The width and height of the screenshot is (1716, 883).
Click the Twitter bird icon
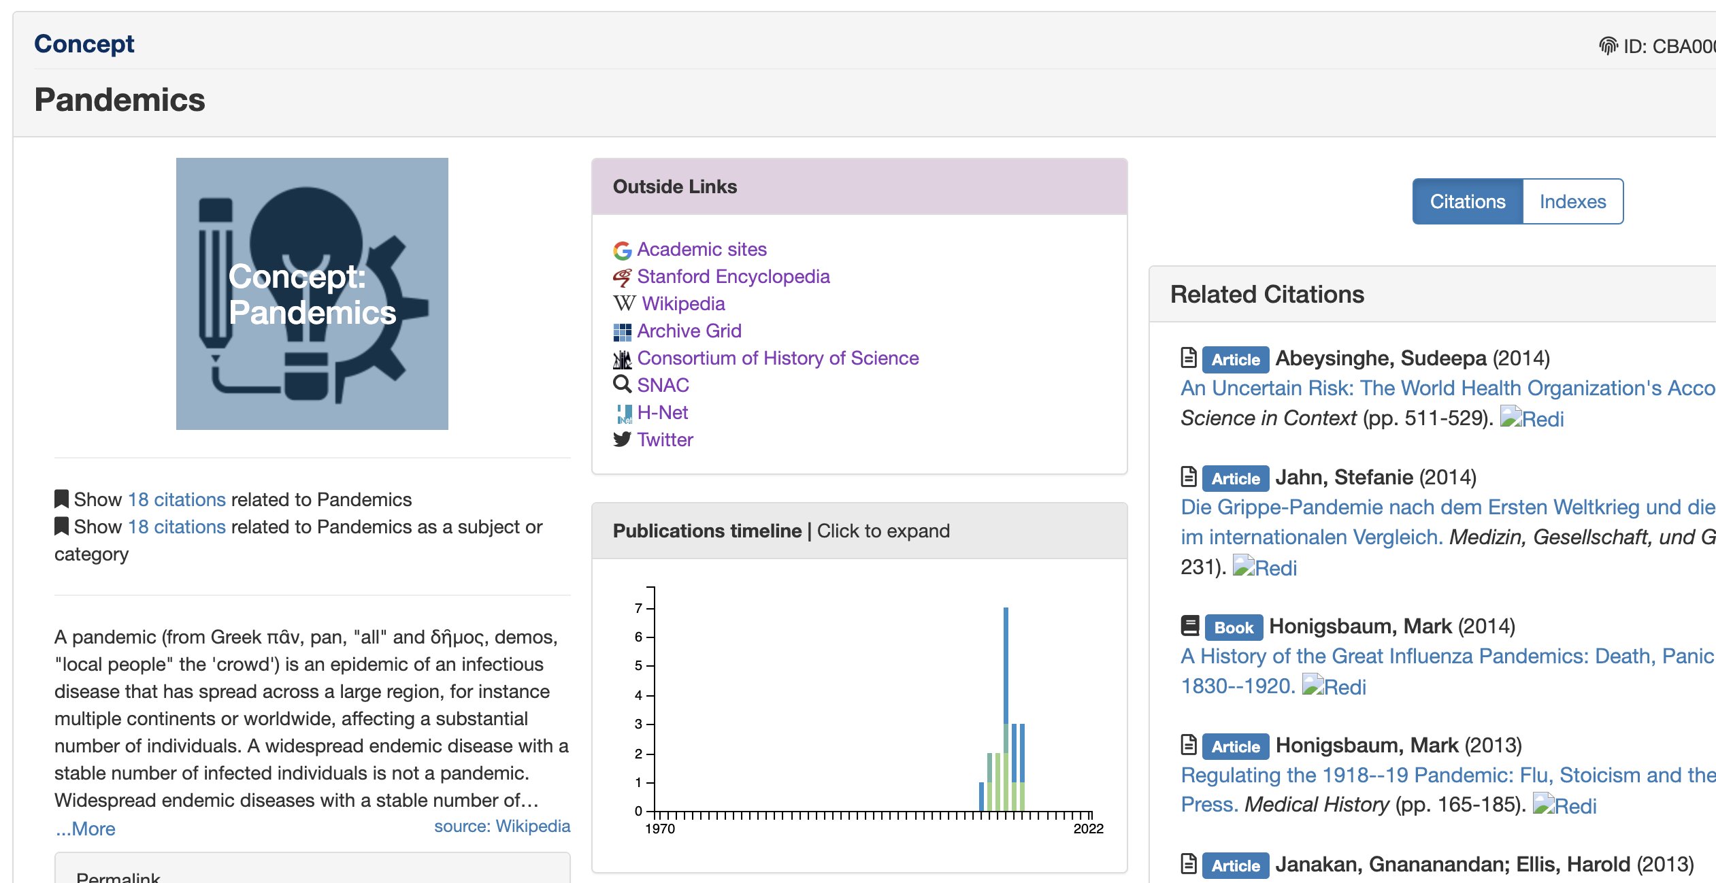click(x=622, y=439)
